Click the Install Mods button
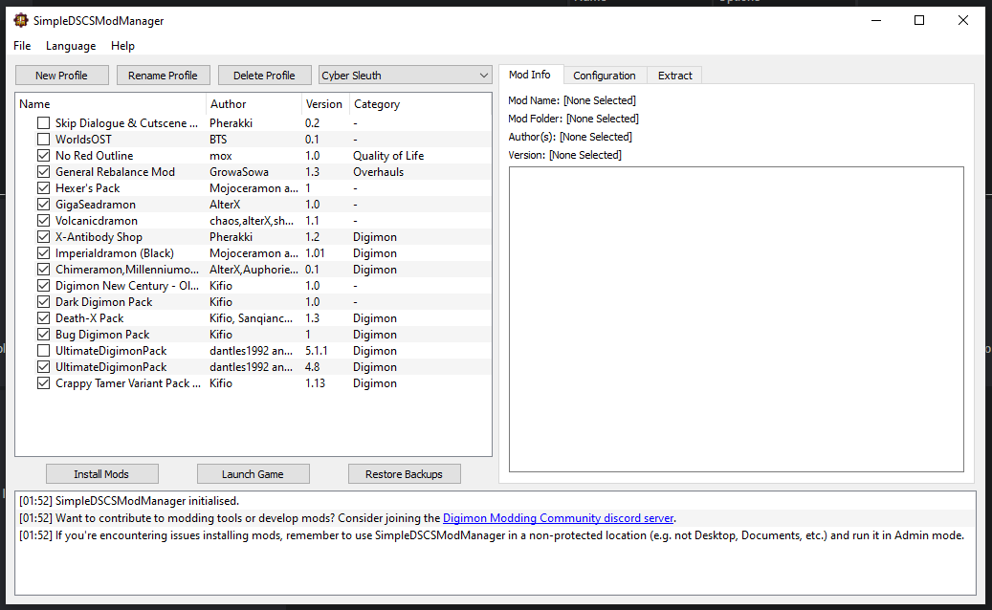 pyautogui.click(x=101, y=474)
